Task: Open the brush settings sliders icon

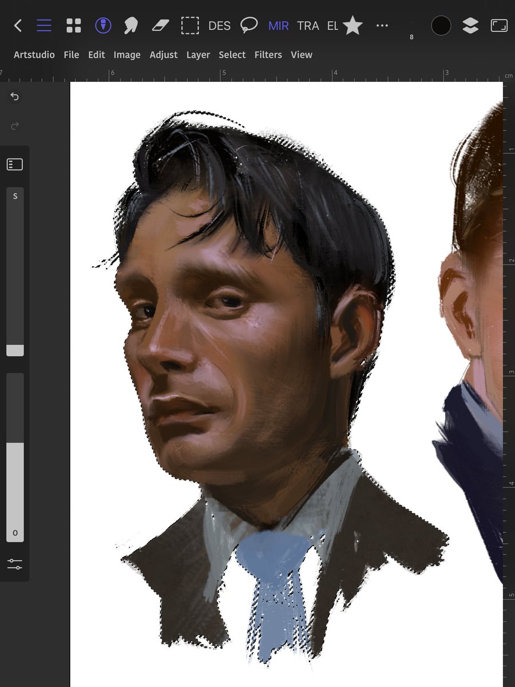Action: 15,564
